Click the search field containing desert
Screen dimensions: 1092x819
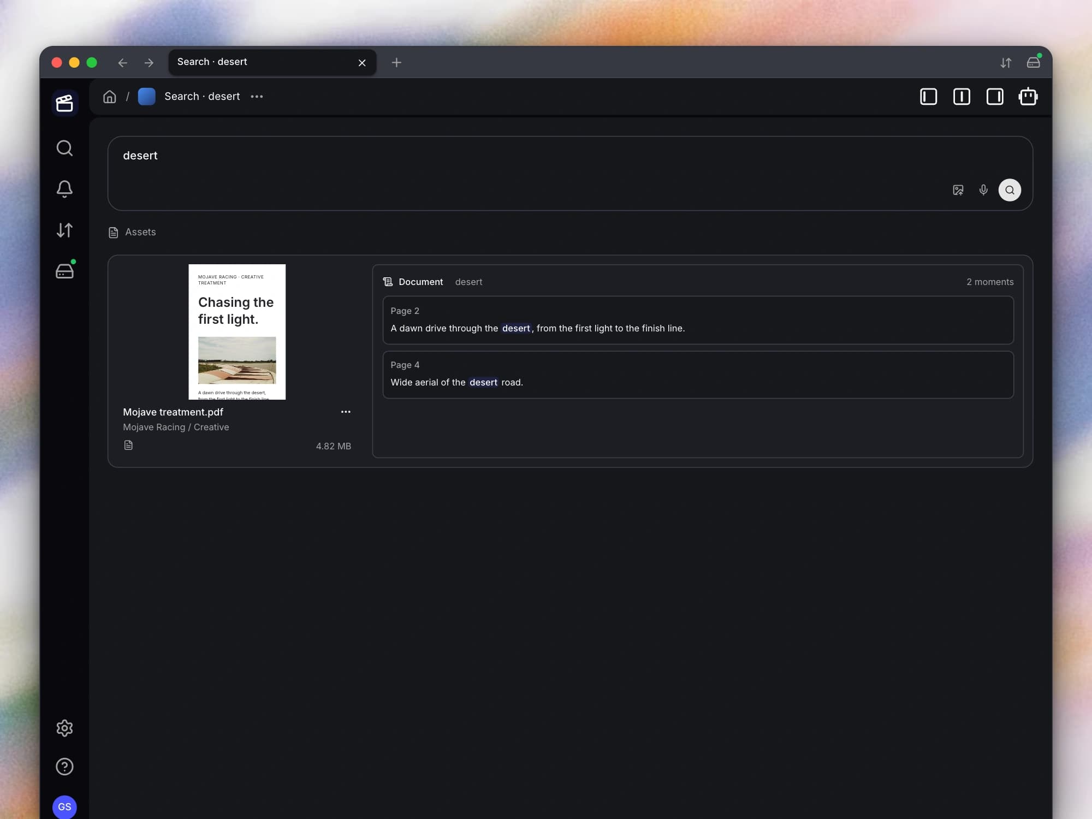[x=570, y=173]
